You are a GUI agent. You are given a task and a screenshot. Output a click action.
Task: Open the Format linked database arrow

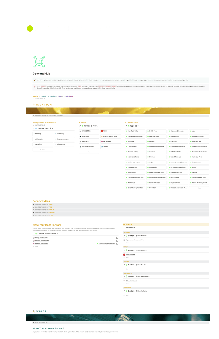tap(80, 126)
